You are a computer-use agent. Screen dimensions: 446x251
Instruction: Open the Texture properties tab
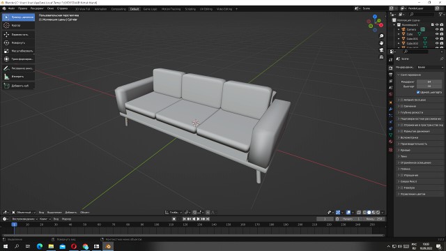[390, 150]
